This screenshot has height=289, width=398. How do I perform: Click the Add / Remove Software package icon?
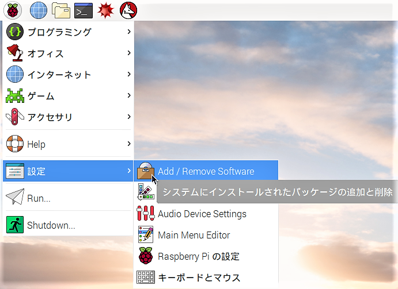click(146, 171)
